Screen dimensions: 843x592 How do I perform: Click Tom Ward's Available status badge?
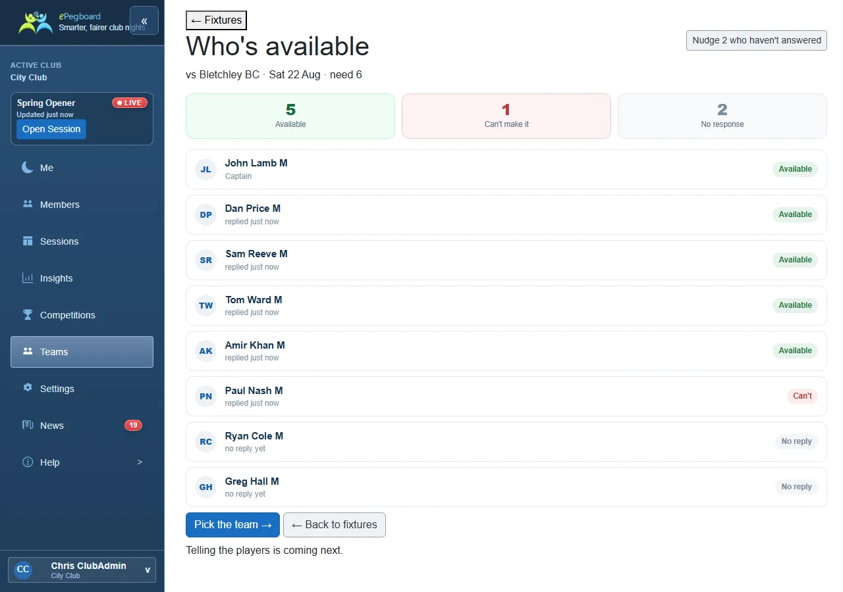tap(795, 305)
